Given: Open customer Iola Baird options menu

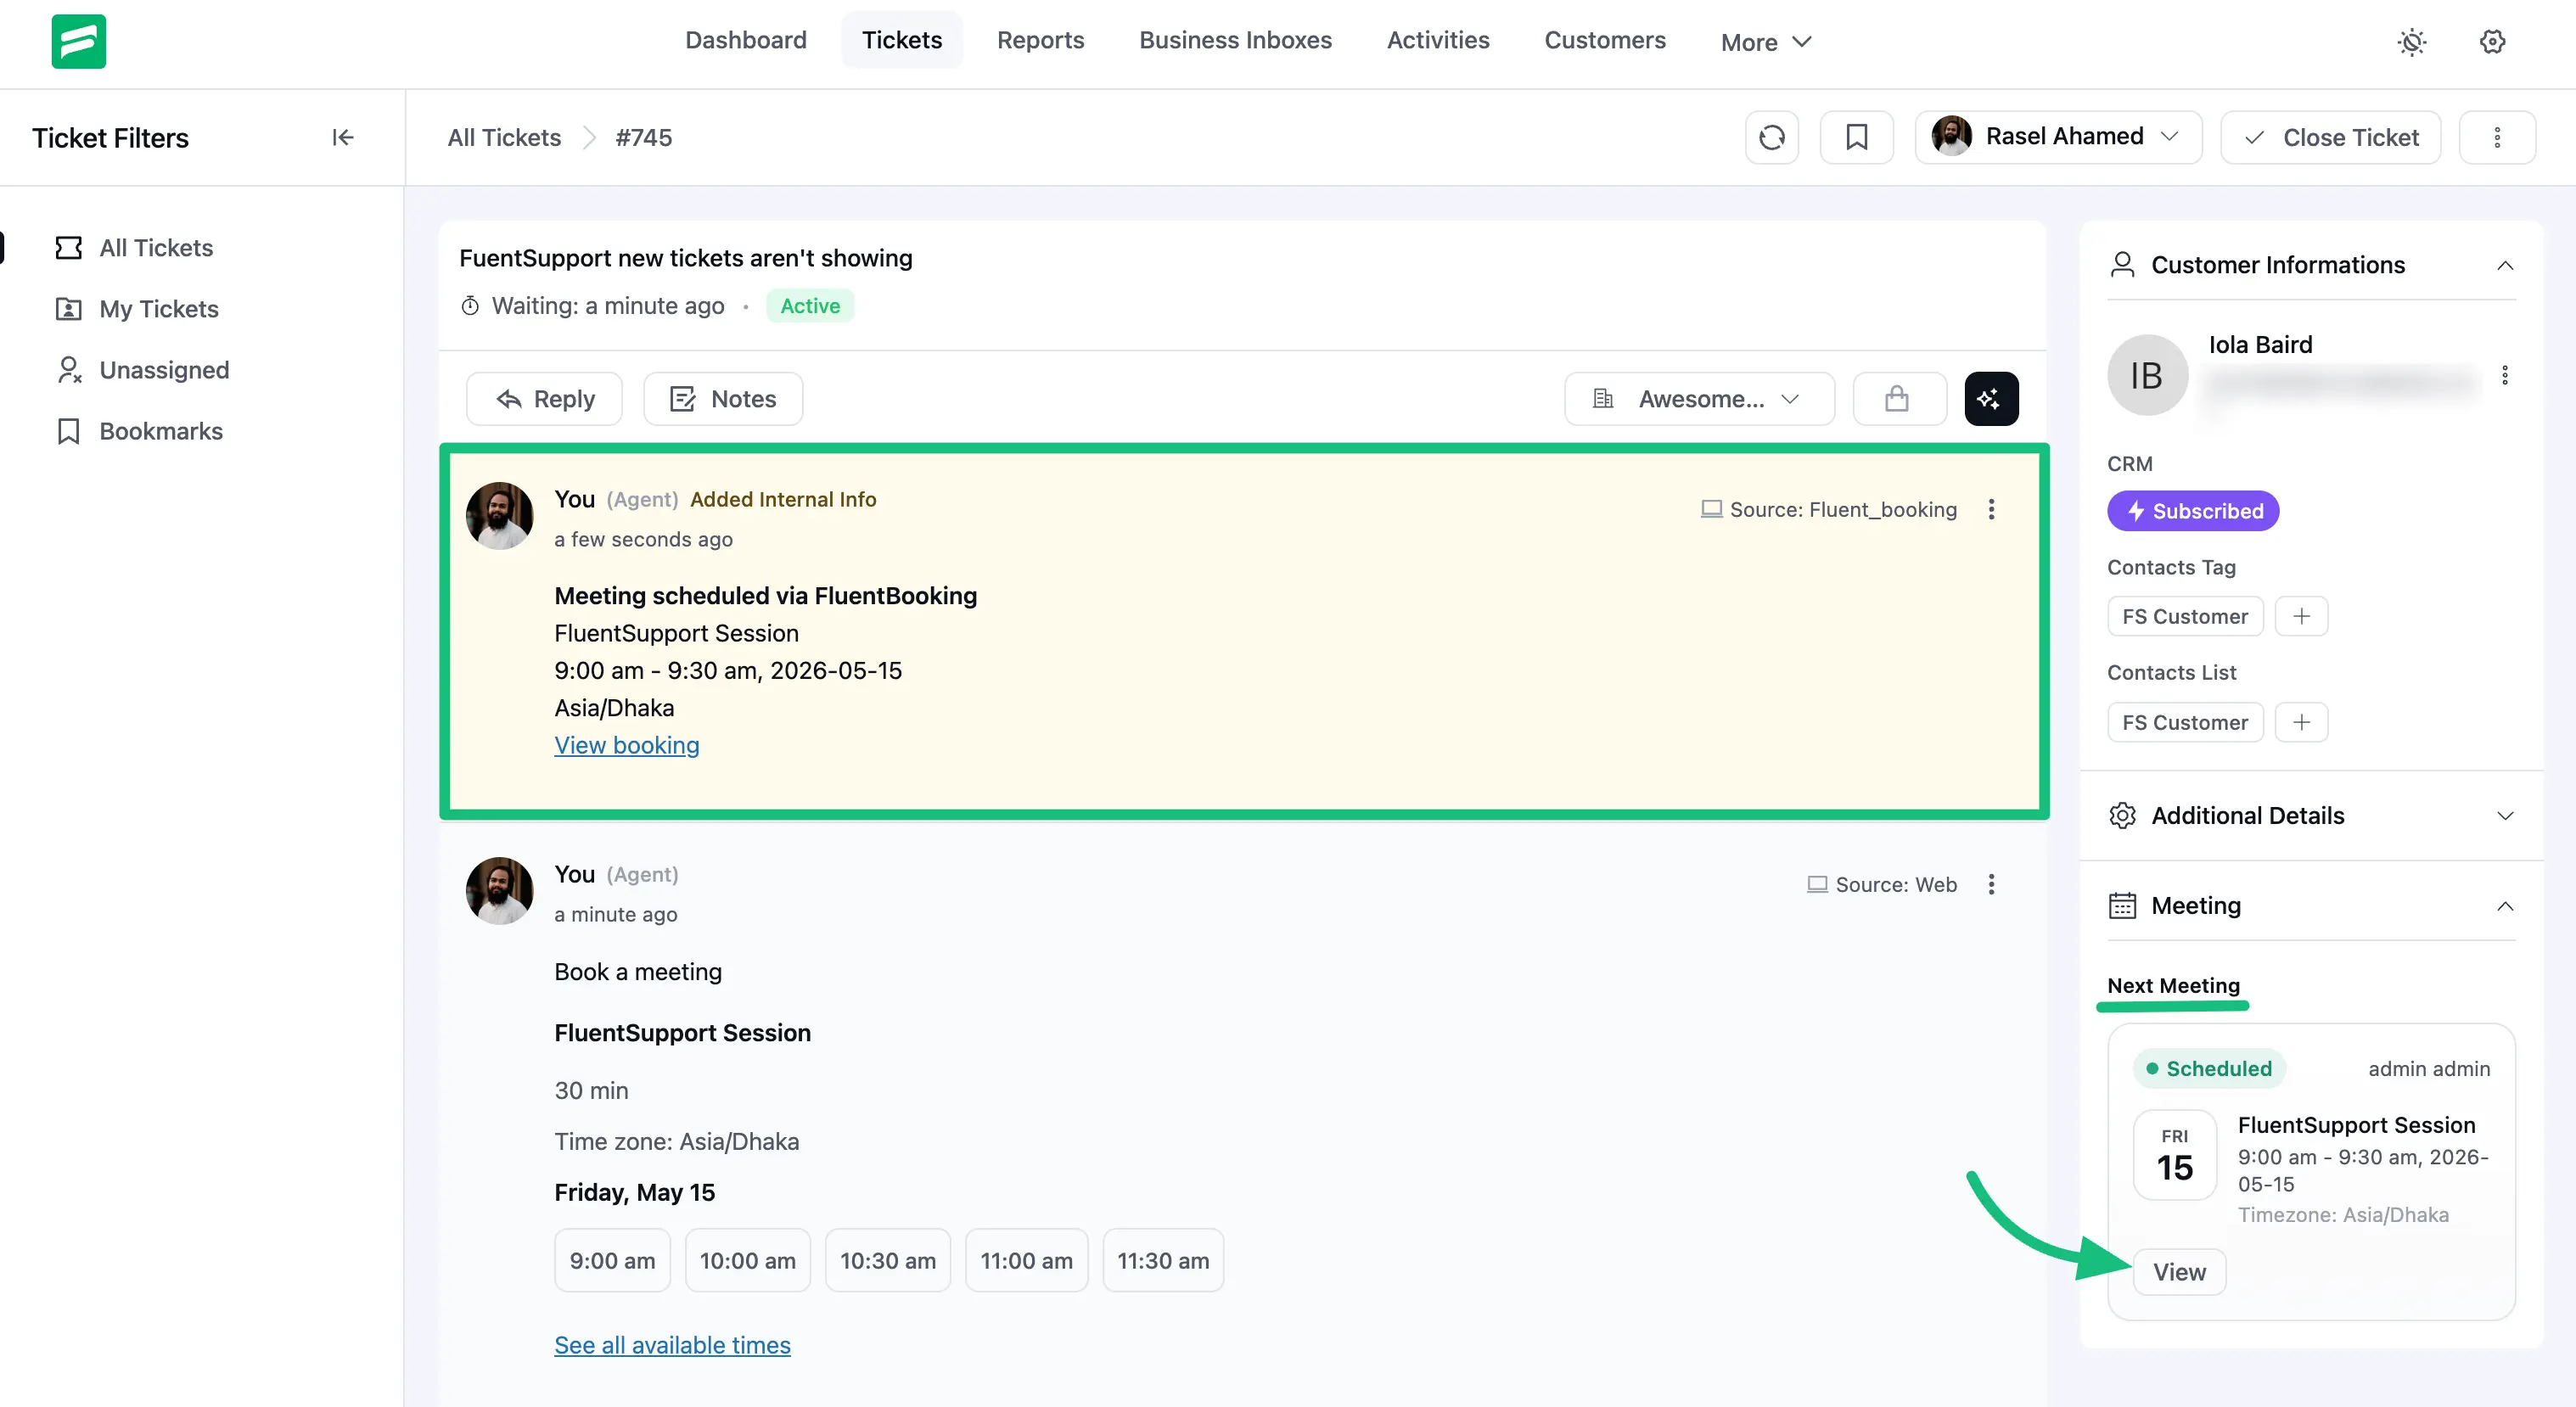Looking at the screenshot, I should pyautogui.click(x=2505, y=375).
